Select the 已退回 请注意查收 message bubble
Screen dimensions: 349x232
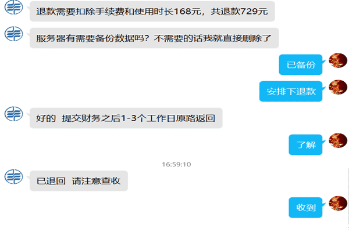coord(79,181)
